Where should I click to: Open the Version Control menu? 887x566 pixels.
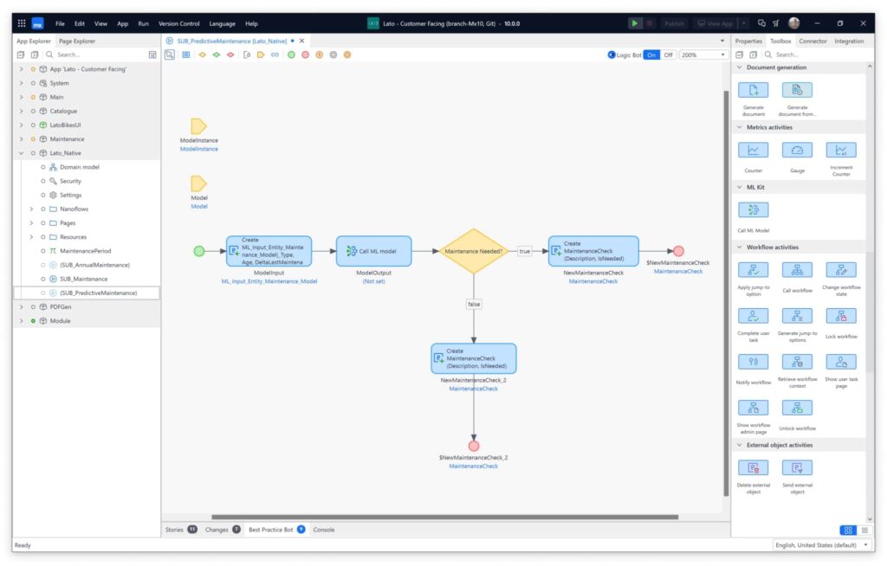coord(178,23)
